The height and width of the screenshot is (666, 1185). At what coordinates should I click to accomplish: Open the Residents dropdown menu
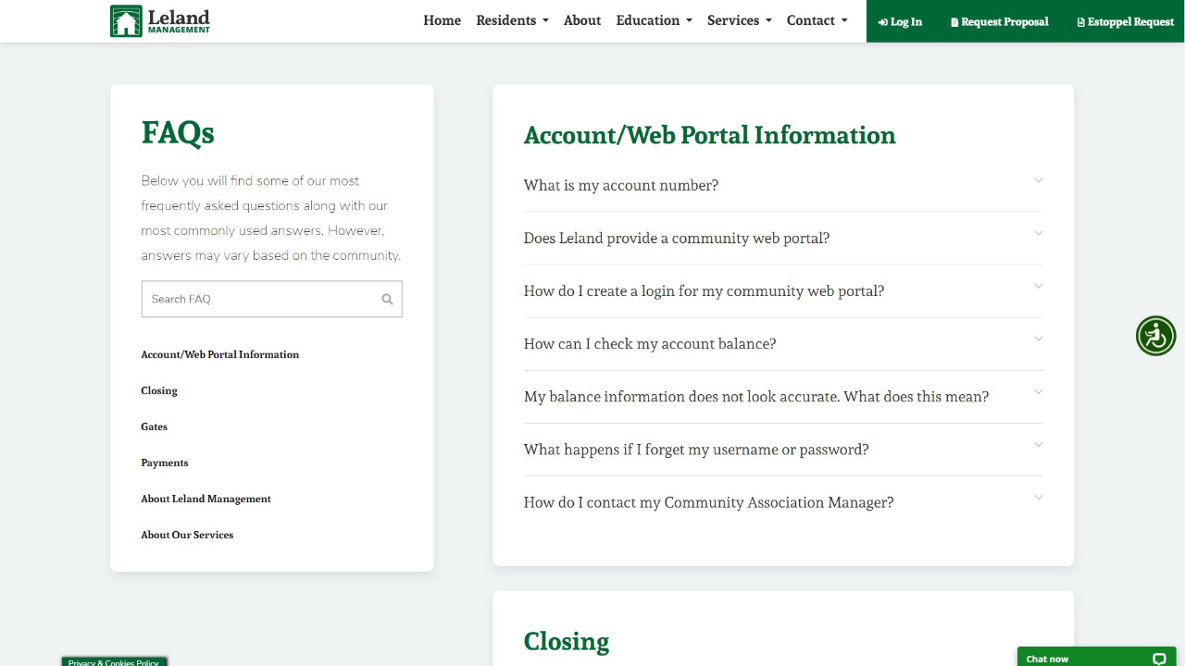pyautogui.click(x=512, y=20)
